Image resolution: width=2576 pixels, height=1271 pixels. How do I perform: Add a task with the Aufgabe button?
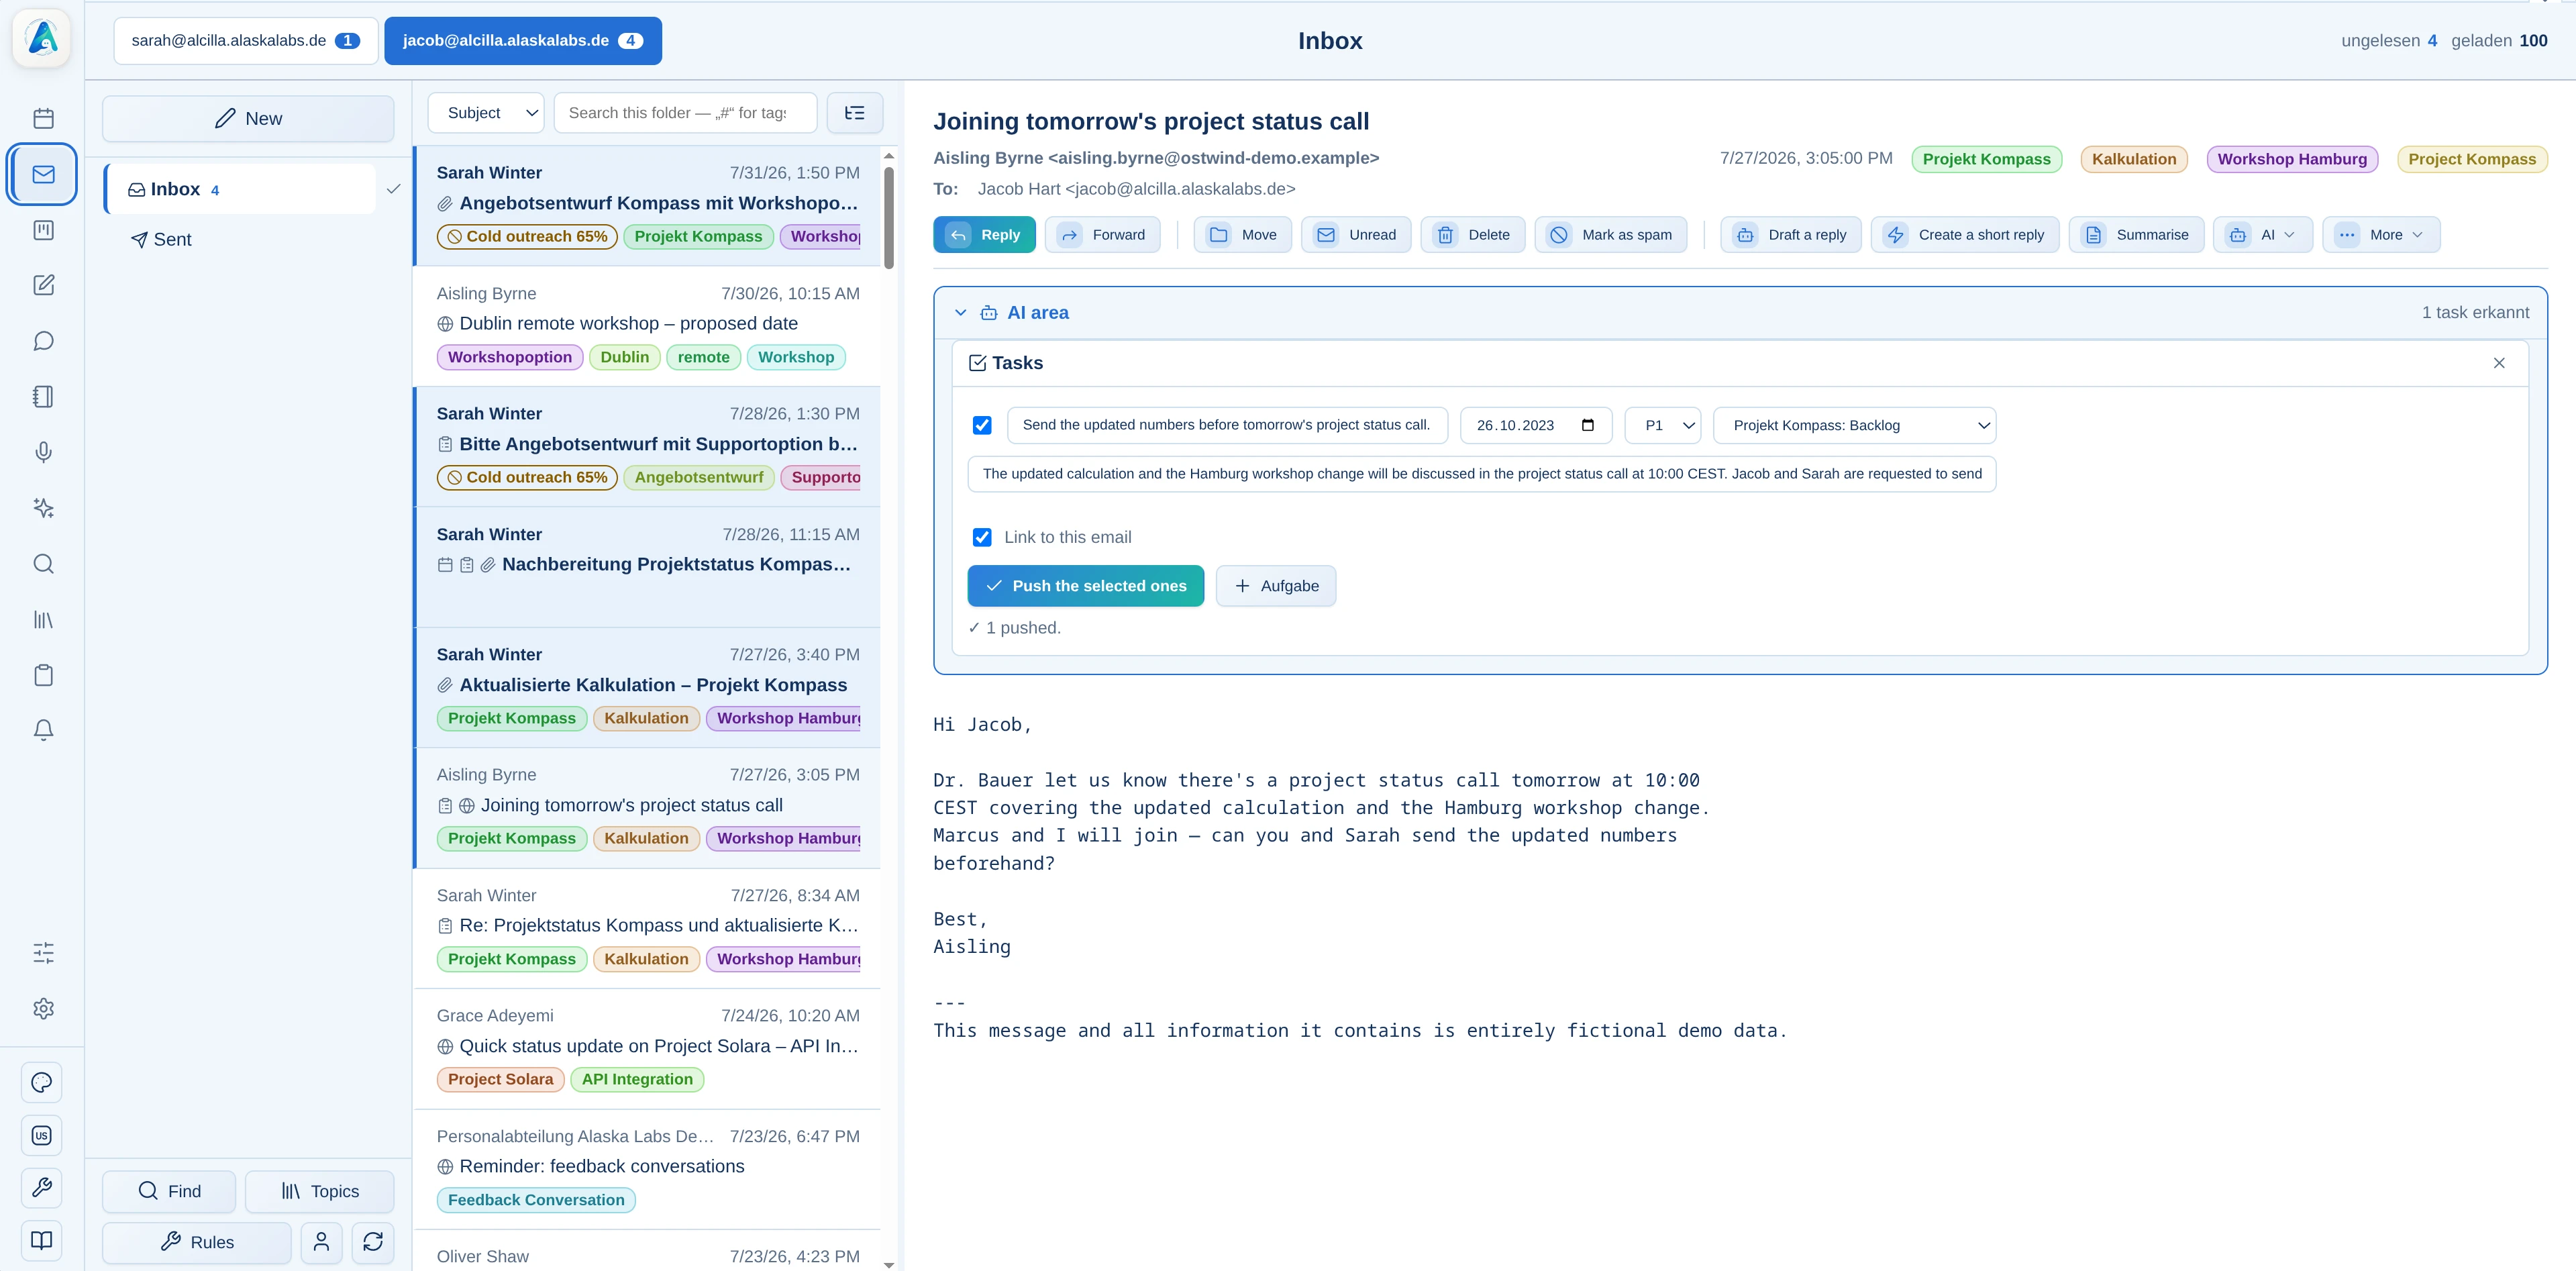click(1276, 586)
